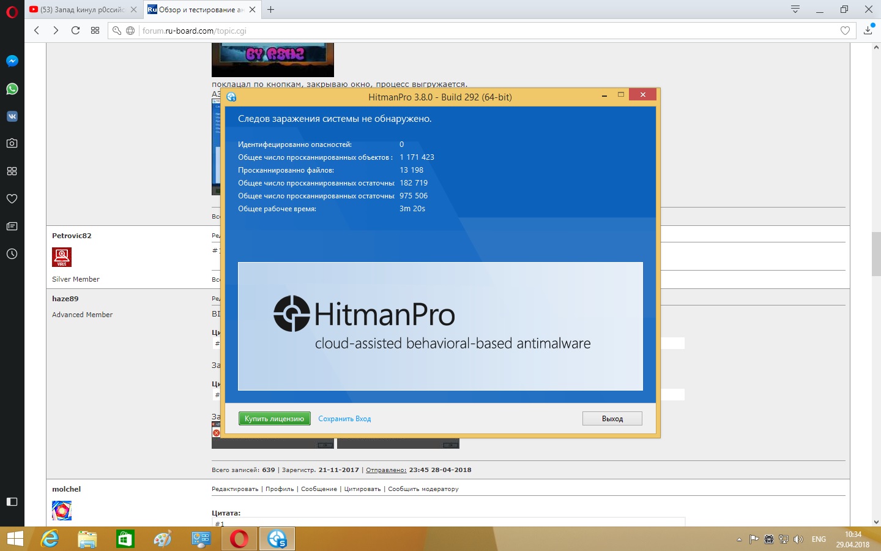Image resolution: width=881 pixels, height=551 pixels.
Task: Reload the current page
Action: (75, 31)
